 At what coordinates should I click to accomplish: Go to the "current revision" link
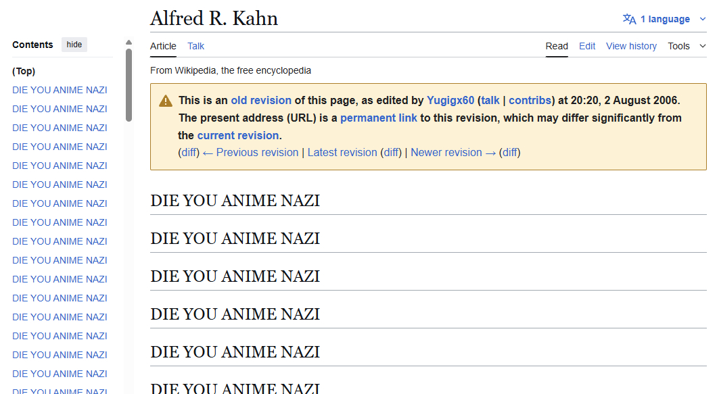tap(238, 135)
